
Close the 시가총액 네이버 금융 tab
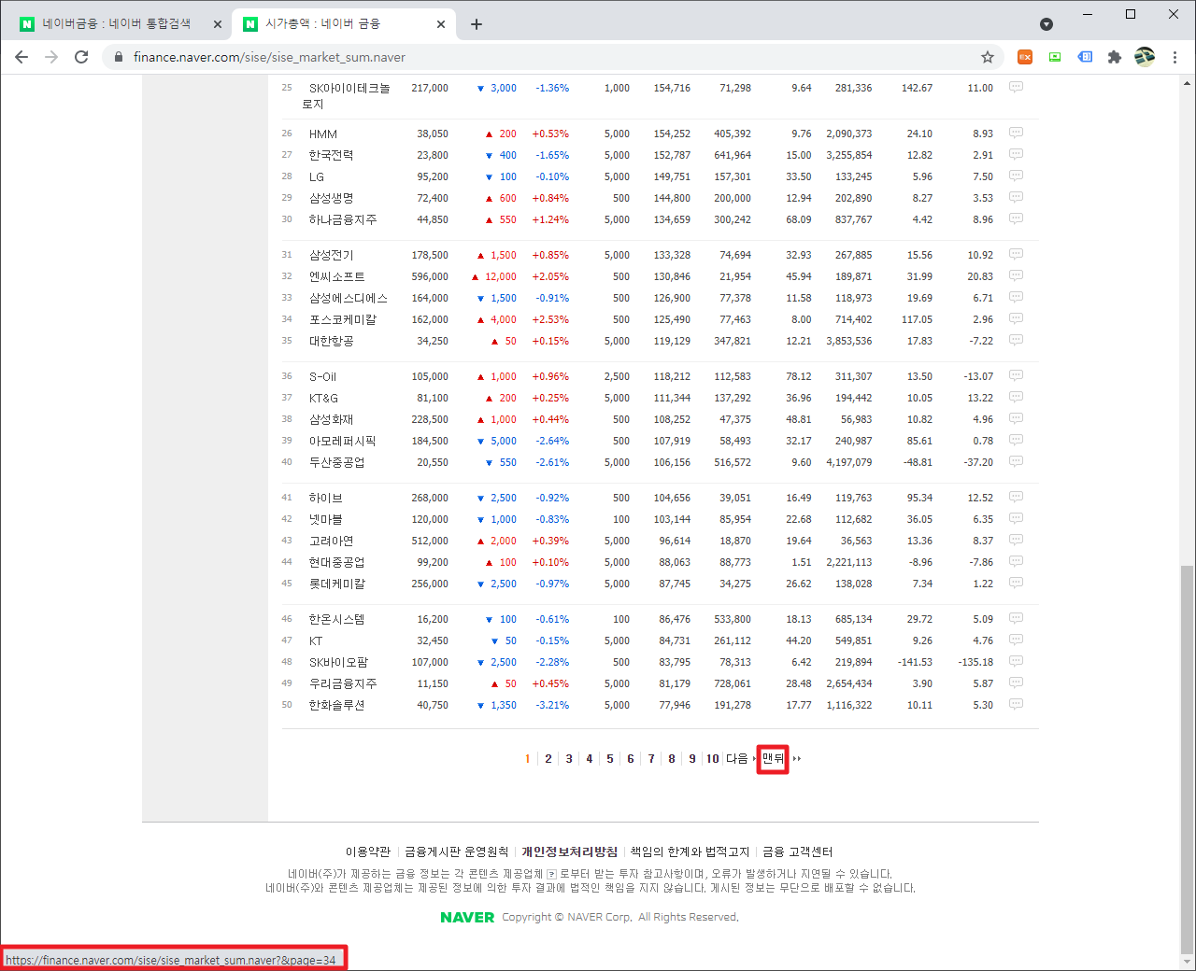[x=441, y=24]
